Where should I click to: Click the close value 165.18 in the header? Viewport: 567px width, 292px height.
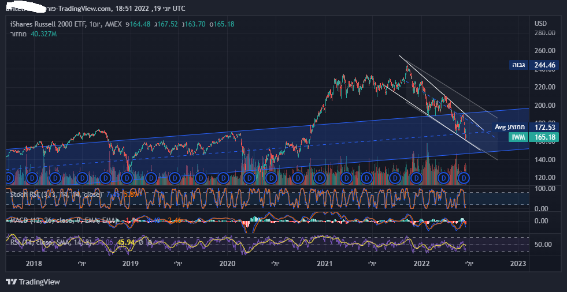coord(224,24)
